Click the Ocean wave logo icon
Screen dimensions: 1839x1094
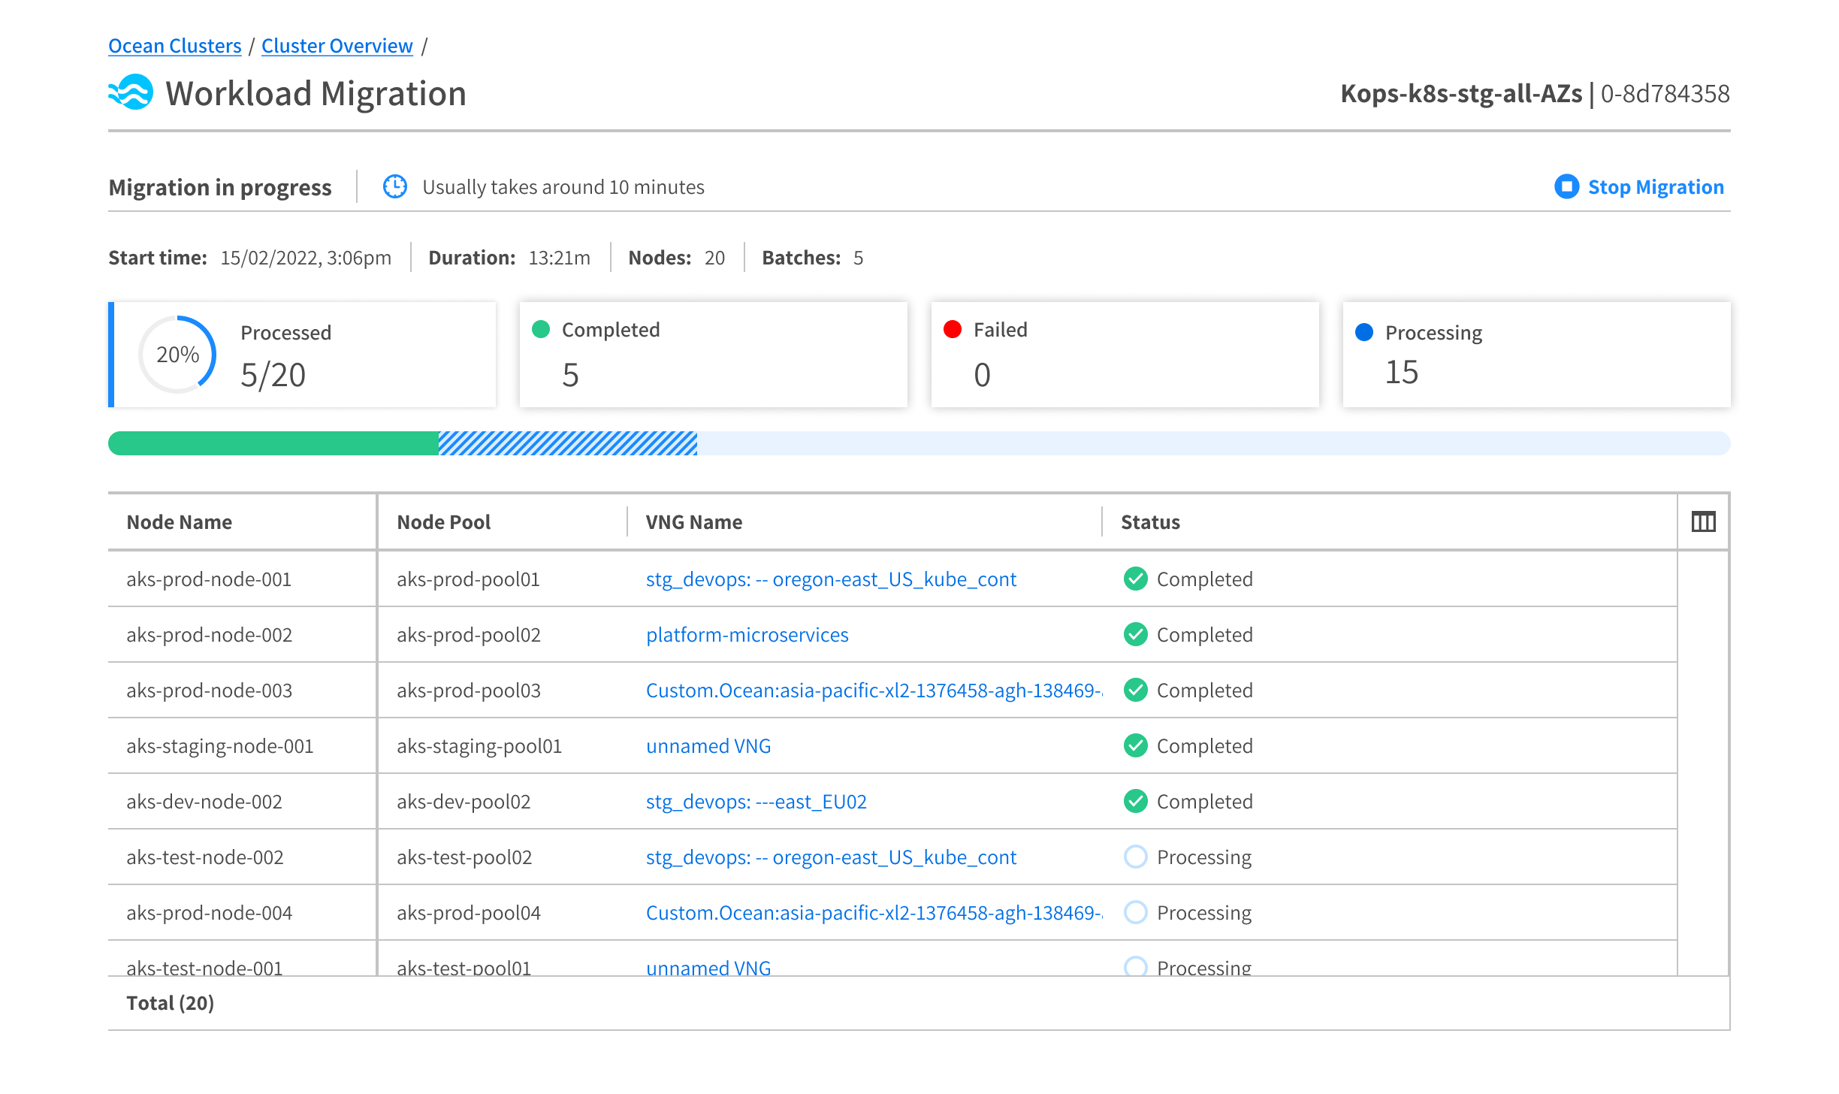pyautogui.click(x=131, y=93)
